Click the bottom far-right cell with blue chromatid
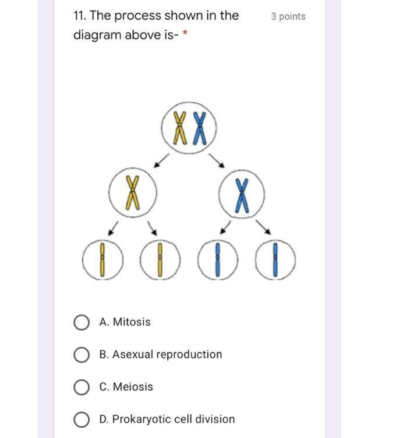 tap(275, 260)
